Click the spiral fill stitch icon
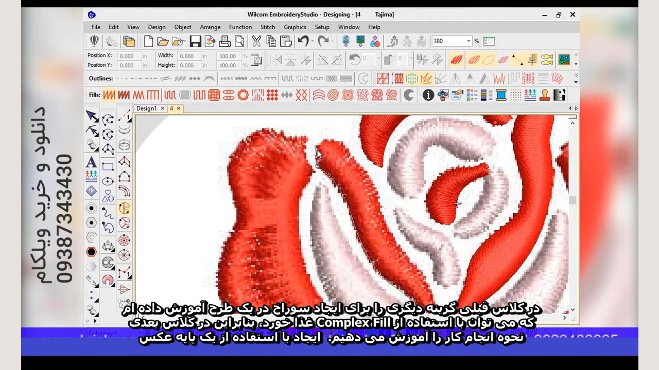The width and height of the screenshot is (659, 370). coord(333,95)
